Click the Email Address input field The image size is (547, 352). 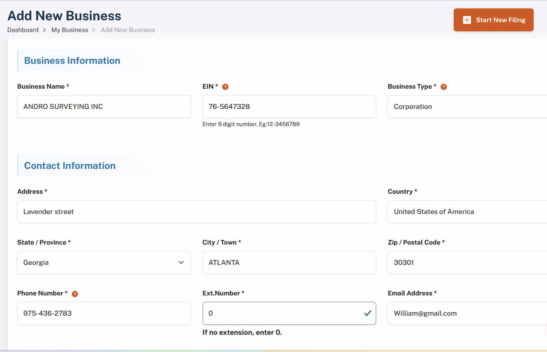pyautogui.click(x=467, y=313)
